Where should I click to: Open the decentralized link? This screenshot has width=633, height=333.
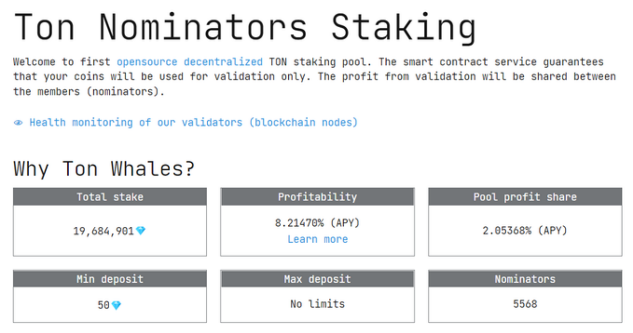pyautogui.click(x=223, y=62)
